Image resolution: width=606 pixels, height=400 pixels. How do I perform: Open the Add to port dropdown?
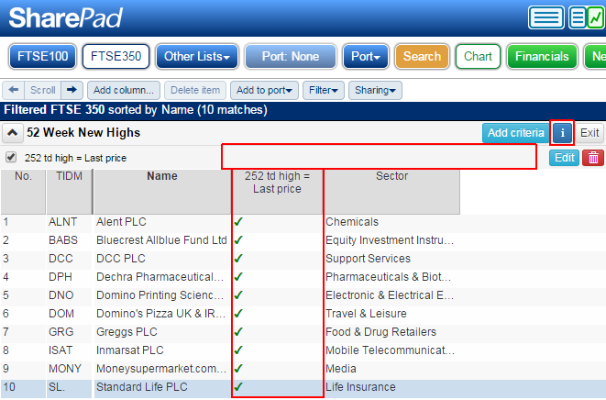point(264,90)
